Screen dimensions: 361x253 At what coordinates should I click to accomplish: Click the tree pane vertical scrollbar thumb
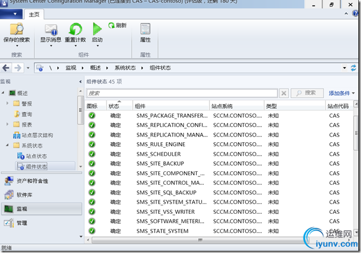pyautogui.click(x=80, y=110)
